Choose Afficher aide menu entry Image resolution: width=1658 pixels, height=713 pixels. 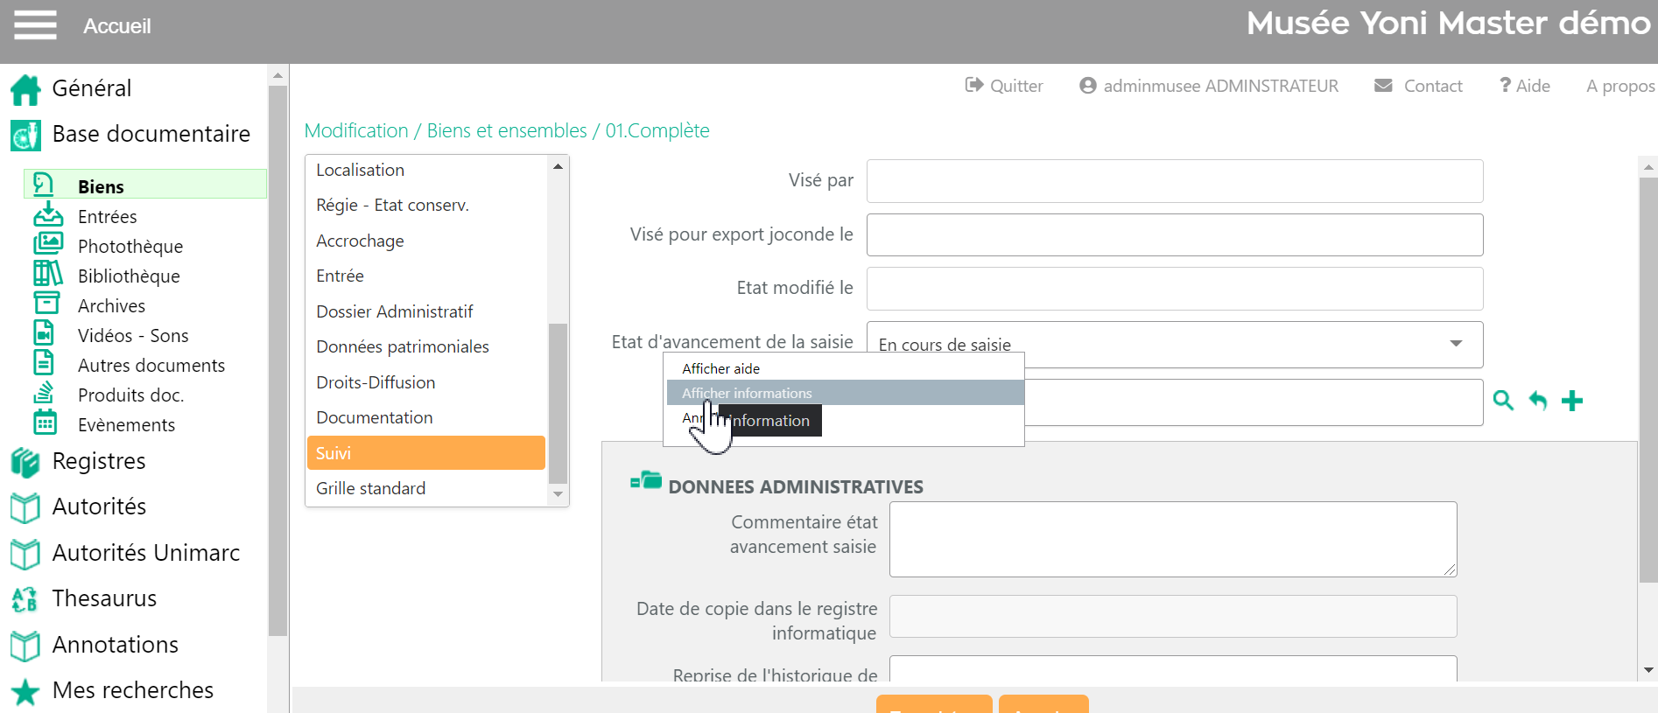click(x=721, y=368)
